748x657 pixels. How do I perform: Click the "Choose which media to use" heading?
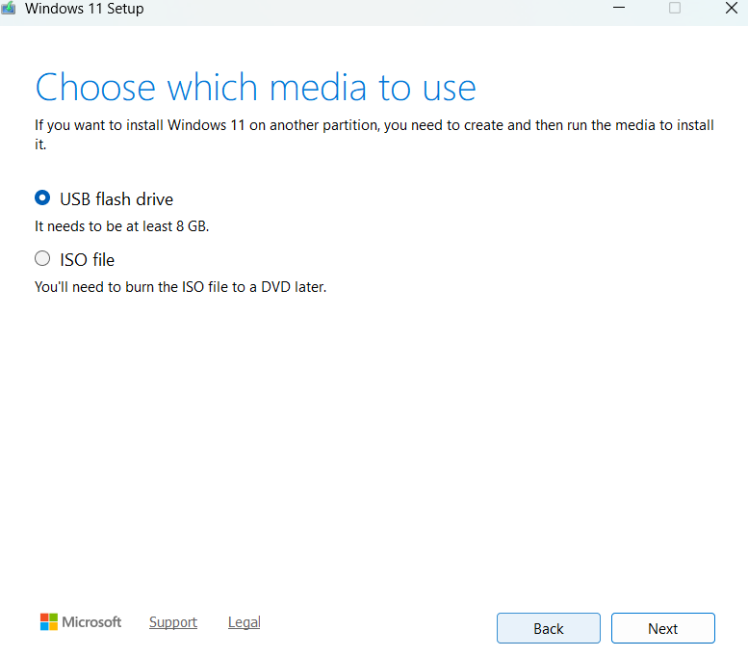pyautogui.click(x=256, y=88)
